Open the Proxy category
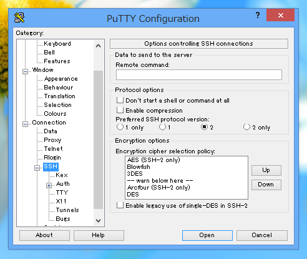Screen dimensions: 307x259 pyautogui.click(x=52, y=140)
